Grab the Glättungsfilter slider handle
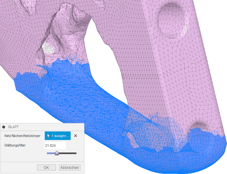The width and height of the screenshot is (227, 174). point(57,153)
